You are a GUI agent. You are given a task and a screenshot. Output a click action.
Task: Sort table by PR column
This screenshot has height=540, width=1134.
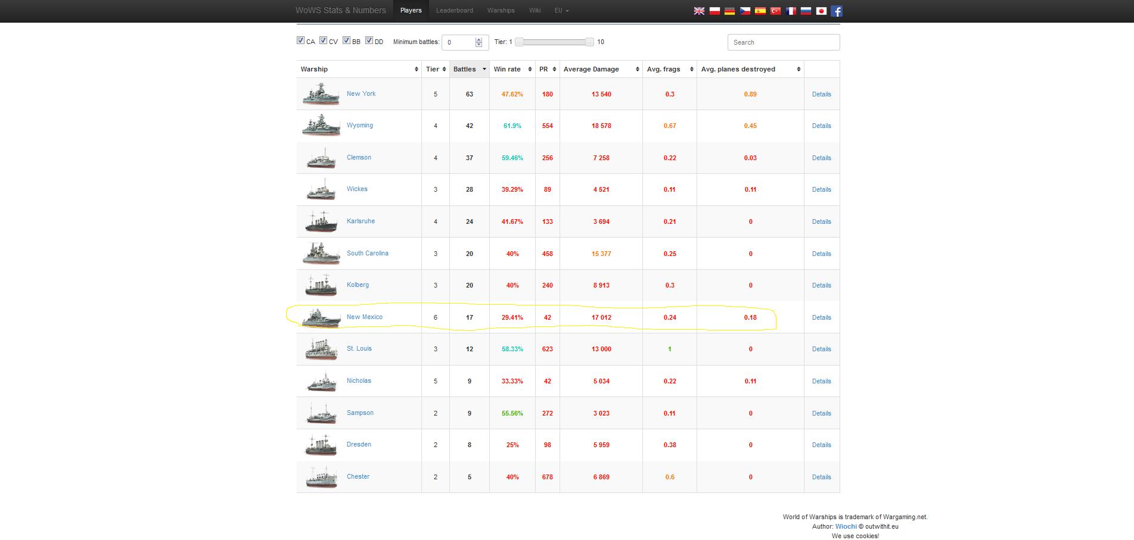click(548, 69)
